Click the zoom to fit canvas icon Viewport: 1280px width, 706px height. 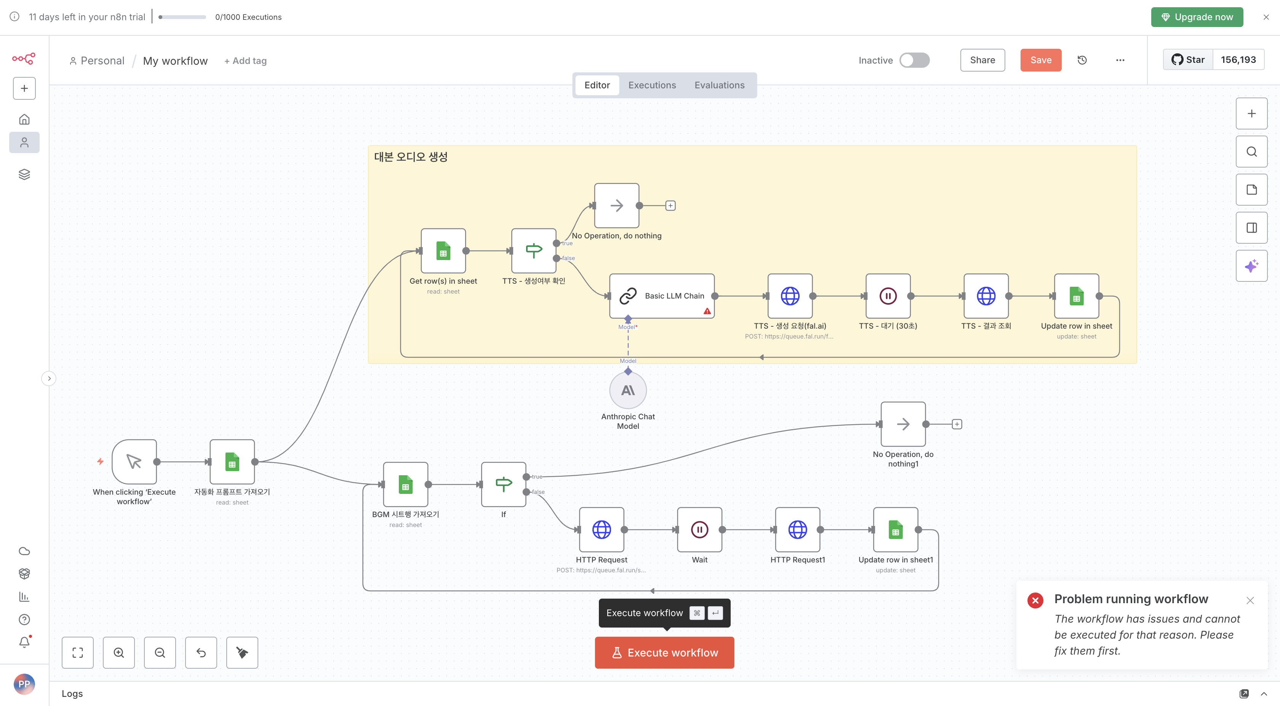coord(77,652)
